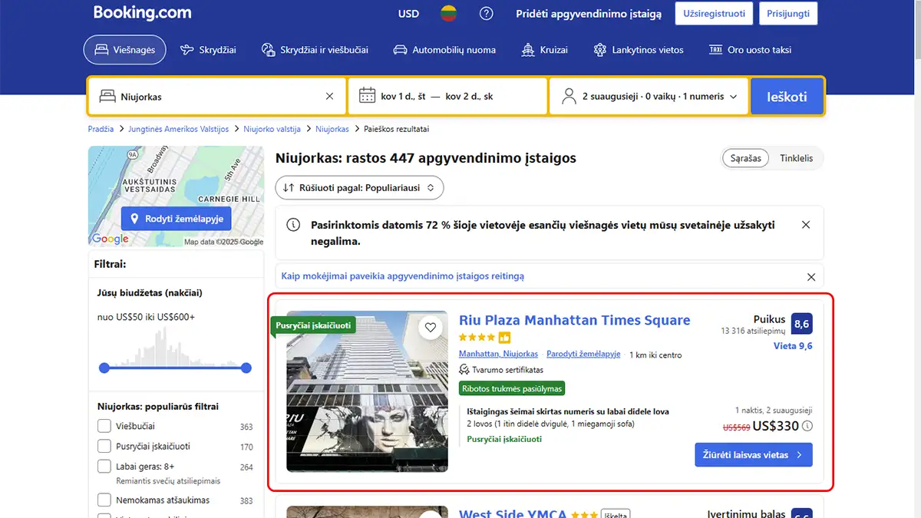Open the USD currency selector
This screenshot has height=518, width=921.
click(408, 13)
